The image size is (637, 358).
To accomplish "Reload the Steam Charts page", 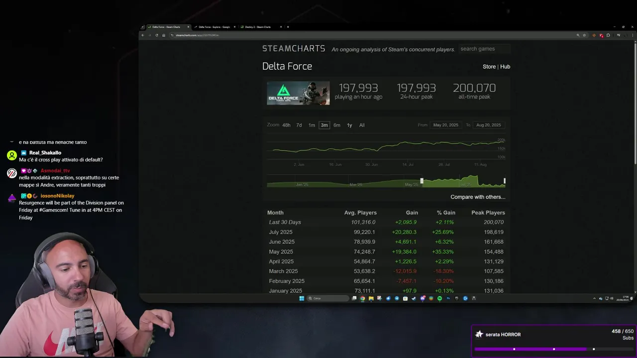I will point(157,35).
